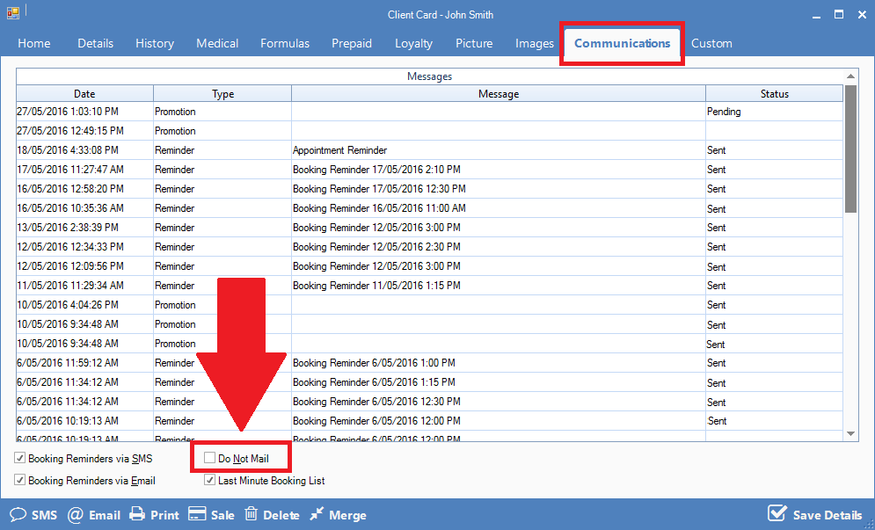
Task: Click the Merge arrows icon
Action: tap(317, 515)
